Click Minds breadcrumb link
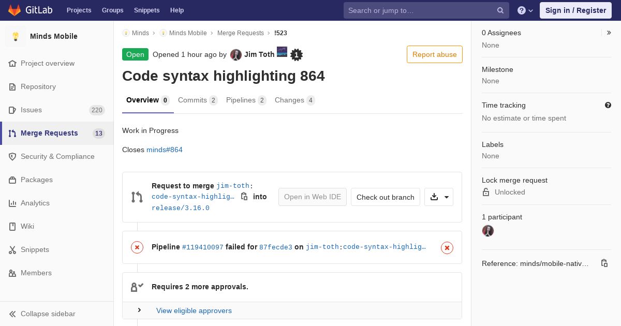The height and width of the screenshot is (326, 621). (140, 33)
